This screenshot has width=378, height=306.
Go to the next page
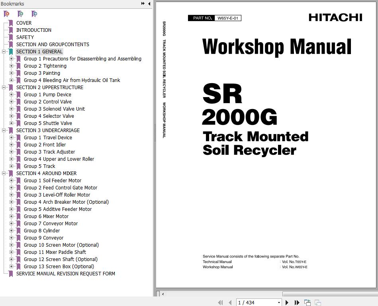click(x=287, y=302)
